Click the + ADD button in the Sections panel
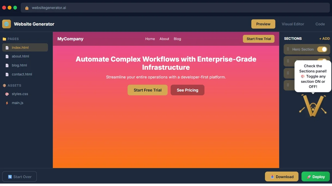 [x=324, y=39]
